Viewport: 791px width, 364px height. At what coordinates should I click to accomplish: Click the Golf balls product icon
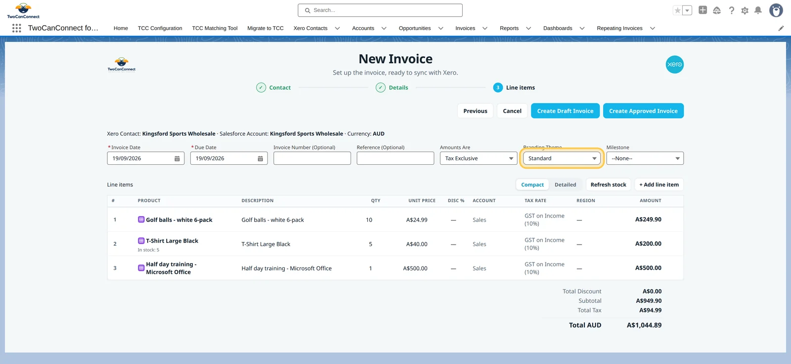(141, 219)
